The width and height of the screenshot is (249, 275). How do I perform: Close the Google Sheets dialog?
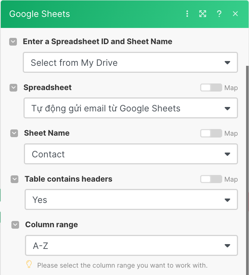(x=235, y=14)
